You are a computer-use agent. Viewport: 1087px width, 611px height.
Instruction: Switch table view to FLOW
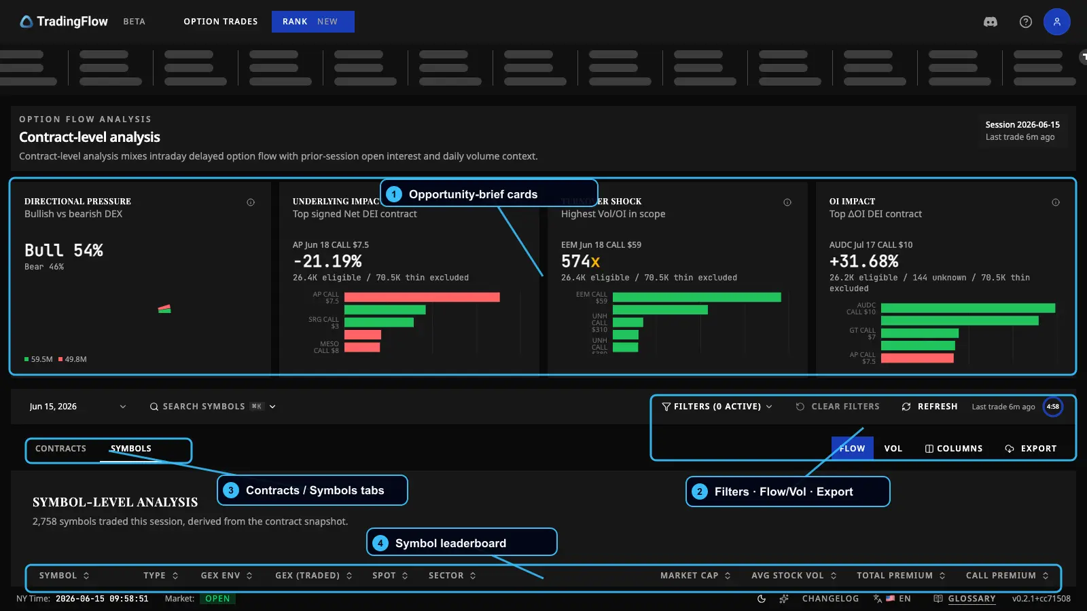[852, 449]
